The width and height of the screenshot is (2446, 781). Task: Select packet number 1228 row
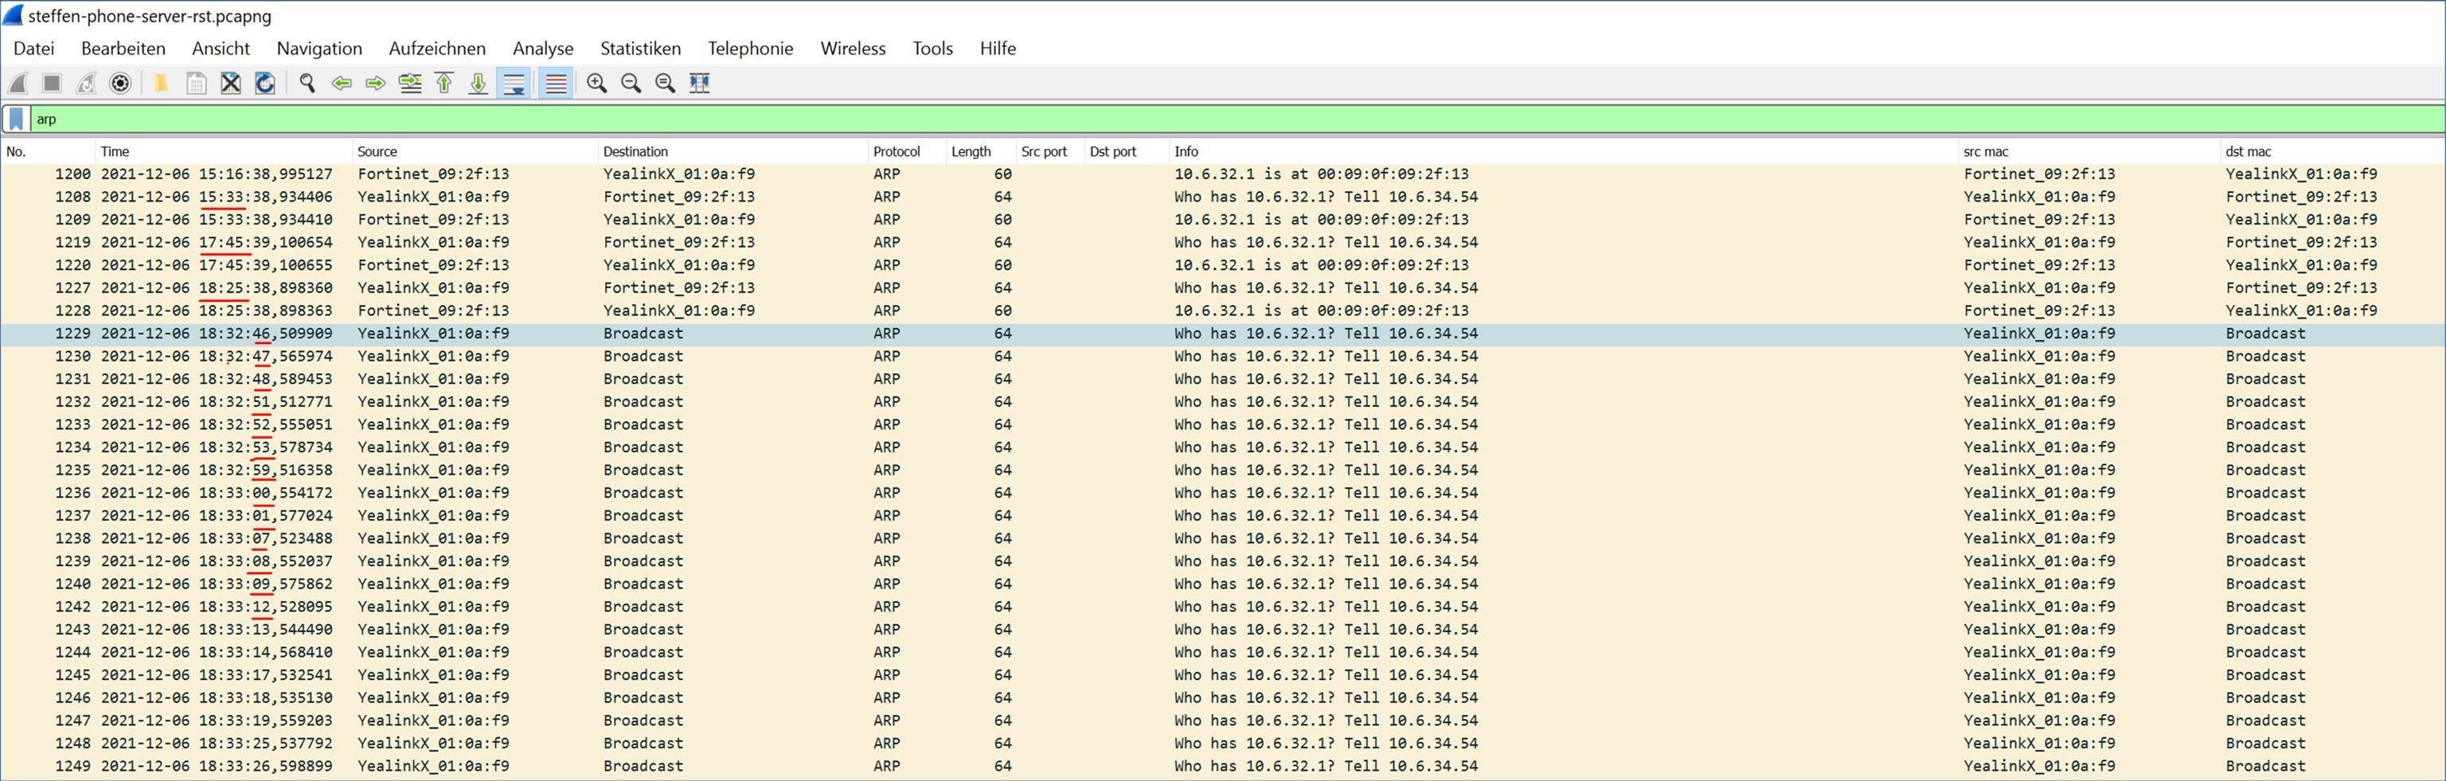point(1223,311)
